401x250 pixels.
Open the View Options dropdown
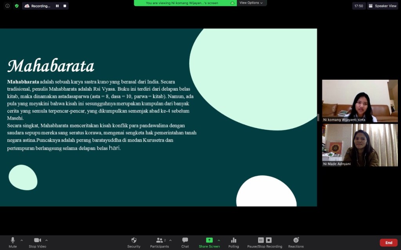(252, 3)
